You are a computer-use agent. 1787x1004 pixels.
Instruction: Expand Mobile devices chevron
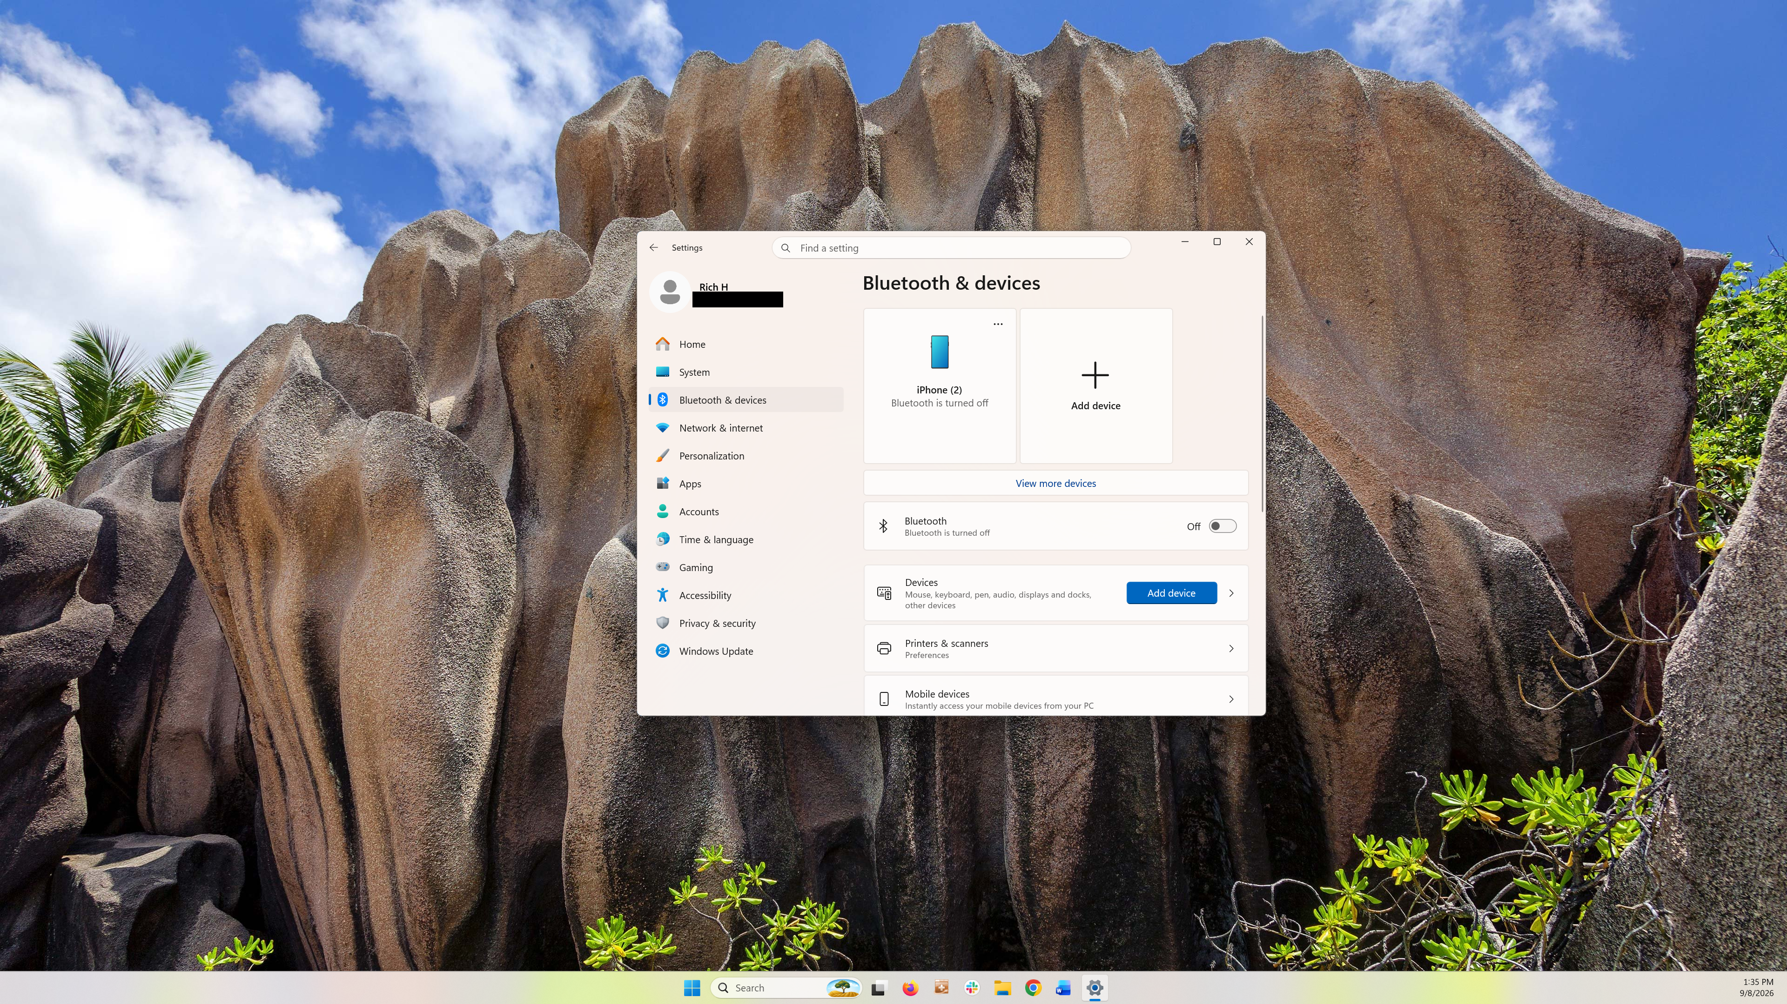[1231, 699]
